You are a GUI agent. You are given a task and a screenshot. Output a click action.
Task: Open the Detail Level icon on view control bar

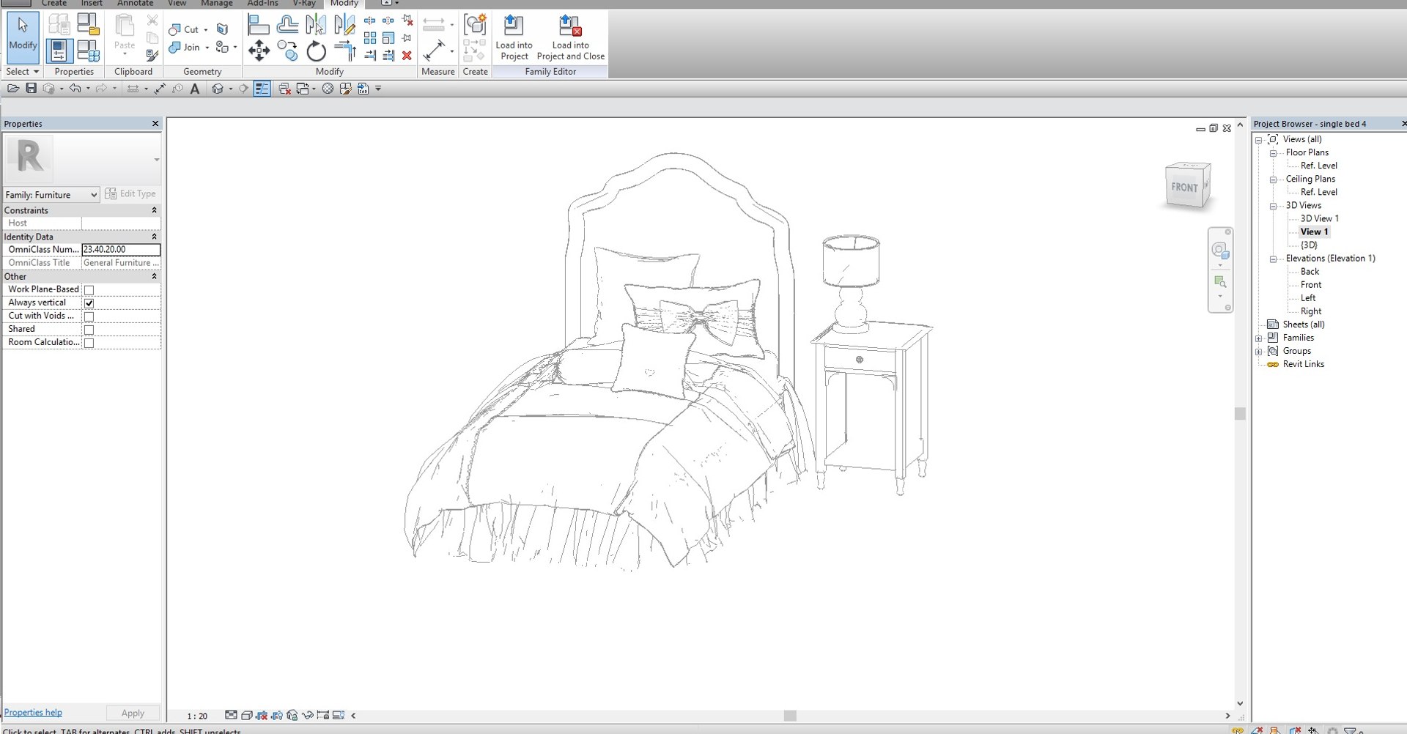(x=231, y=715)
